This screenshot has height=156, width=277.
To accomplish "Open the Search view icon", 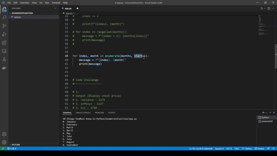I will 4,17.
